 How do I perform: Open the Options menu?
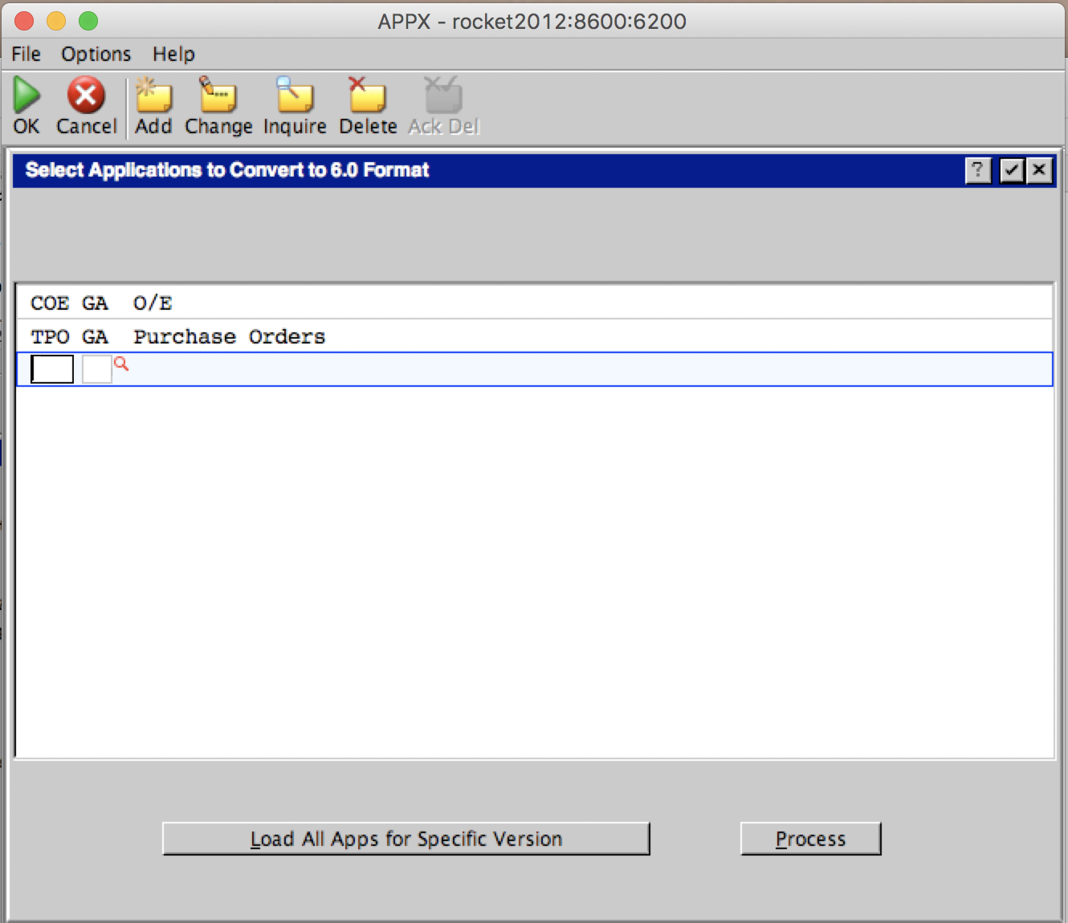pos(96,54)
